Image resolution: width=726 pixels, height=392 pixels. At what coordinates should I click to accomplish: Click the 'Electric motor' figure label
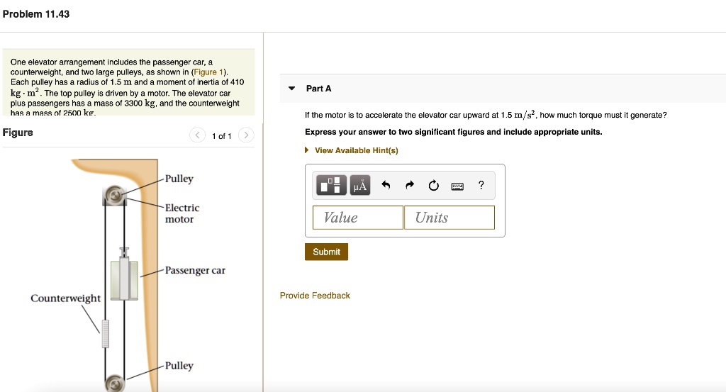182,213
